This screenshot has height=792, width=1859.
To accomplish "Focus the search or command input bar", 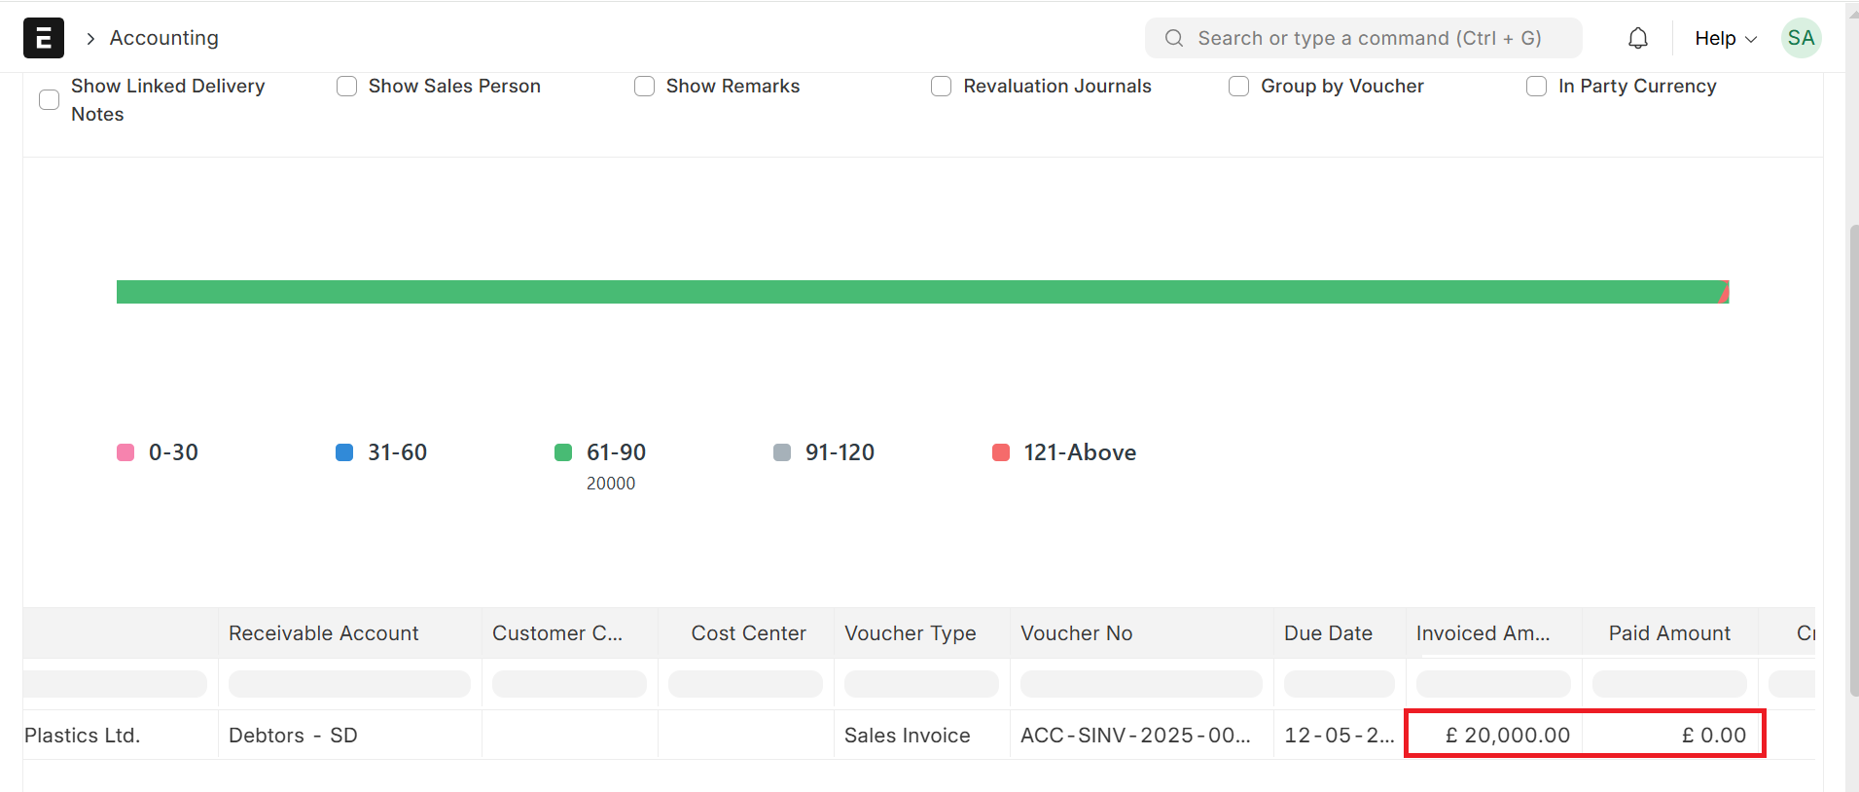I will point(1369,38).
